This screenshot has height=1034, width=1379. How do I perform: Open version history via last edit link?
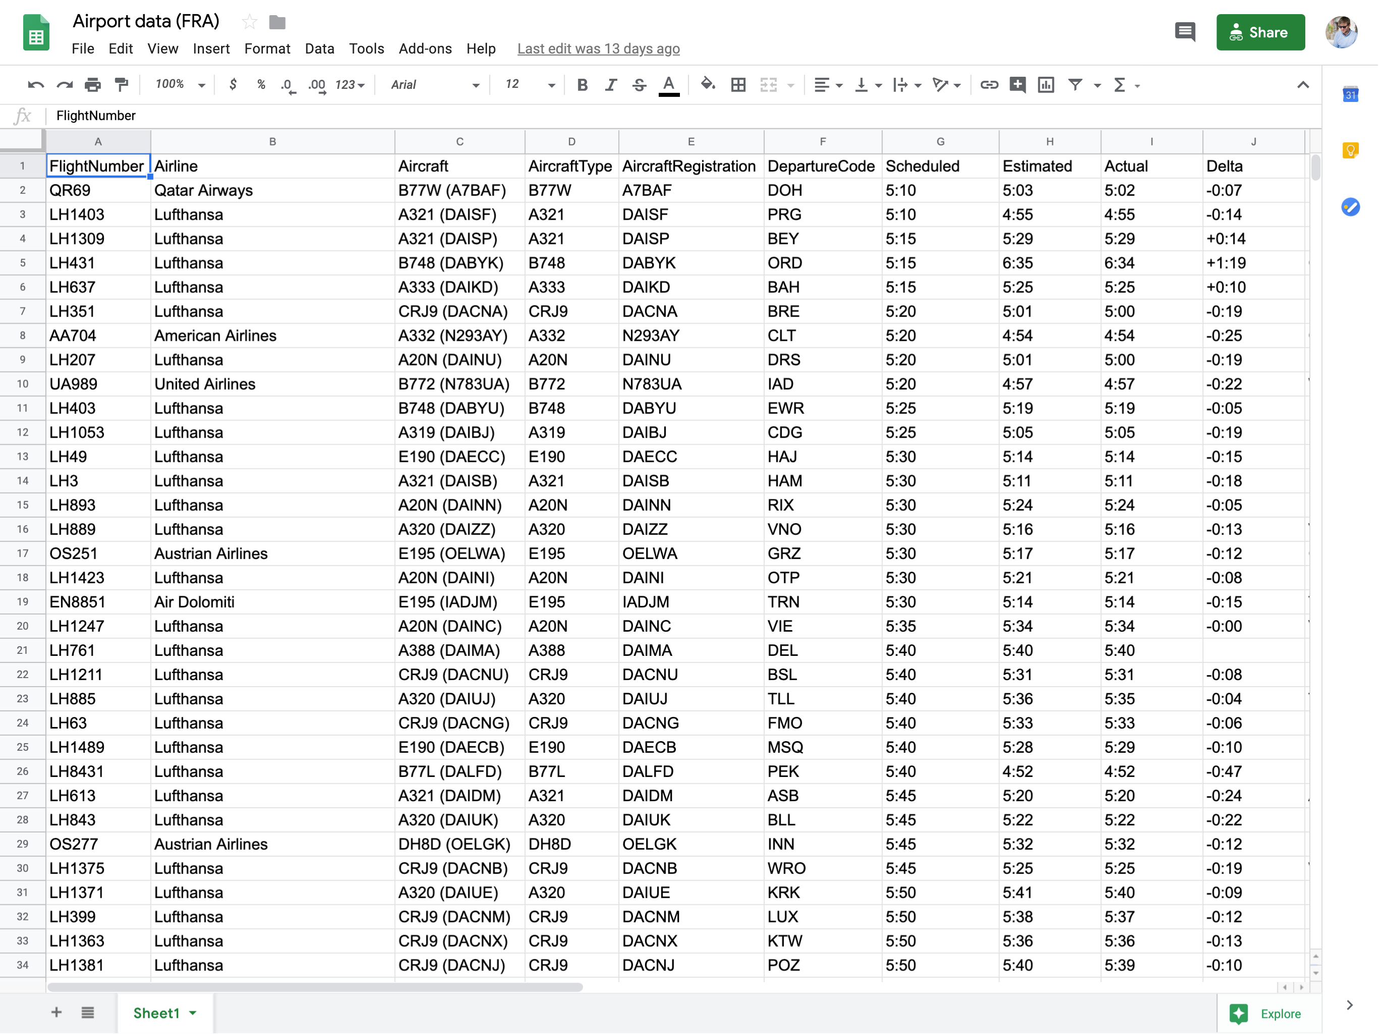598,48
